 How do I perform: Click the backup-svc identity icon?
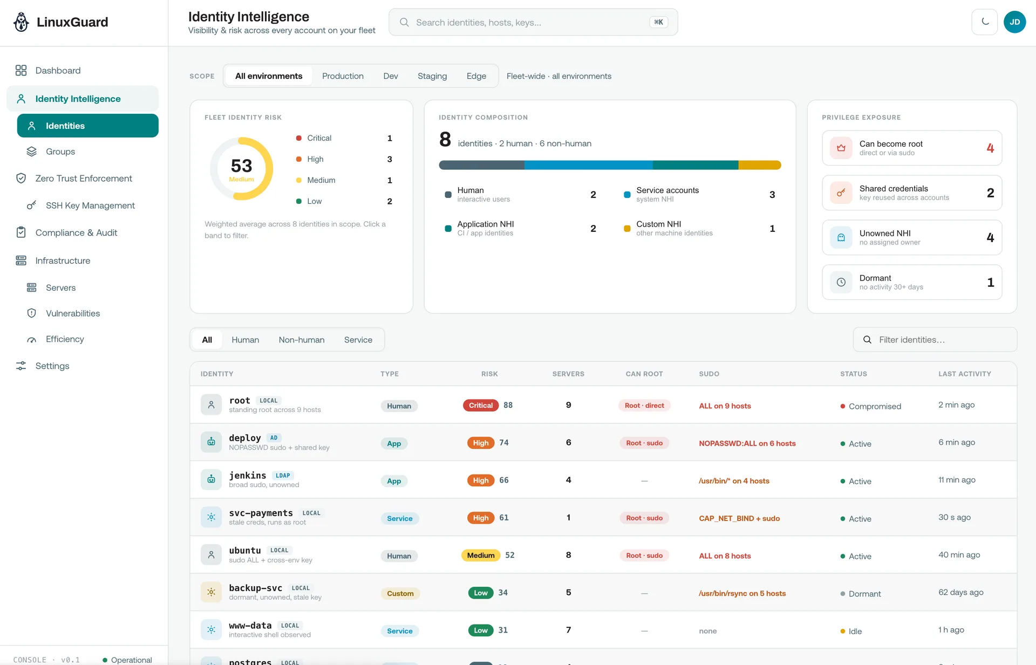pos(211,592)
